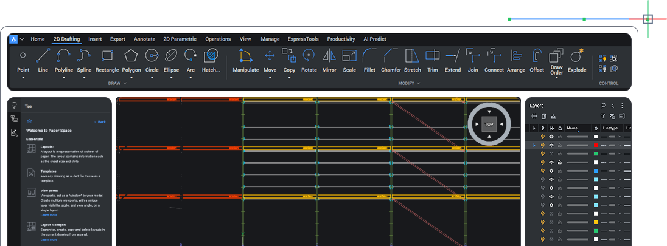Expand the DRAW panel chevron
Screen dimensions: 667x246
point(125,83)
